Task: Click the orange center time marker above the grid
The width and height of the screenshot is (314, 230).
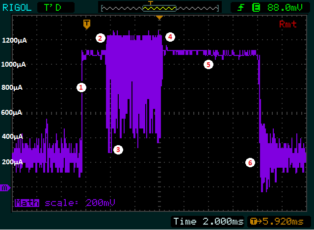Action: pos(159,18)
